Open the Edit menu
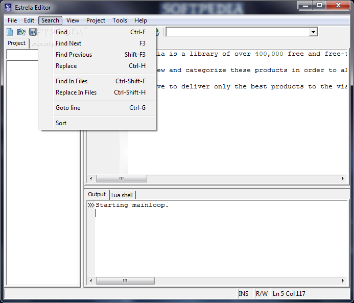This screenshot has width=354, height=303. [29, 20]
